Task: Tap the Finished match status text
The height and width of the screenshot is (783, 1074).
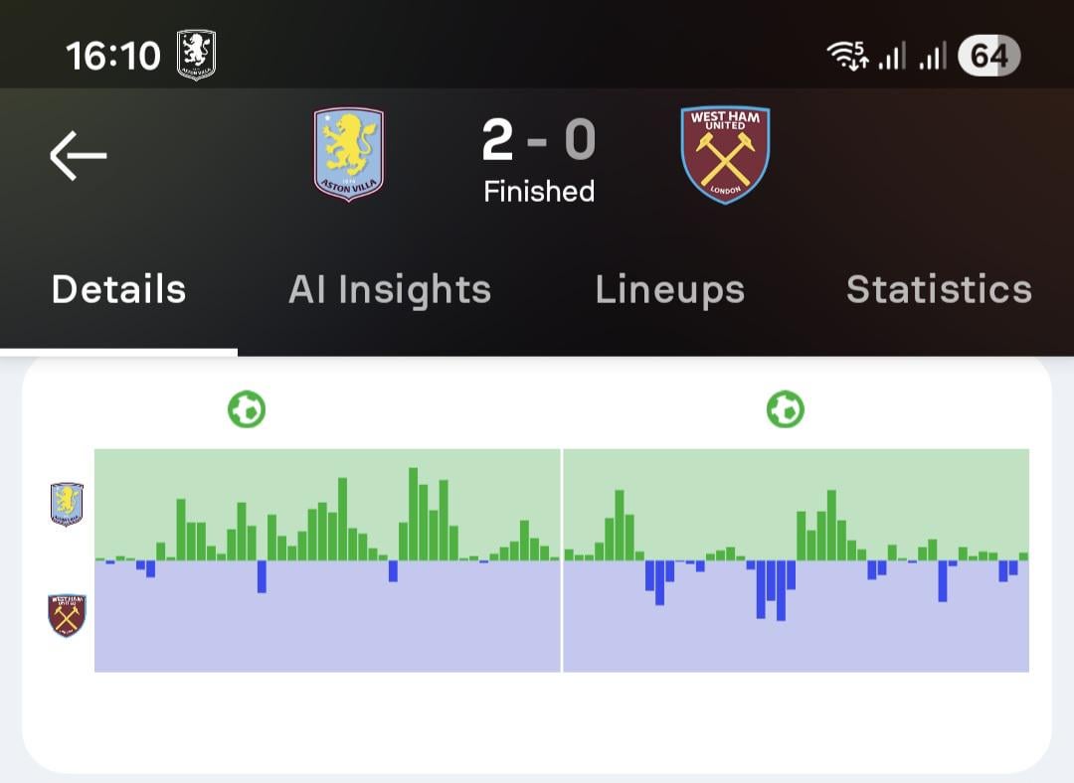Action: [538, 191]
